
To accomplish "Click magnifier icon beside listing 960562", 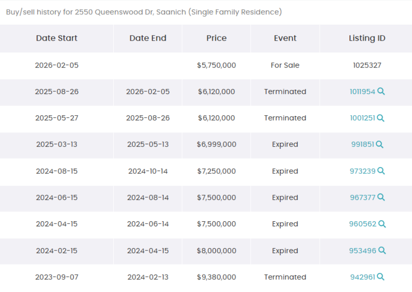I will (x=382, y=224).
